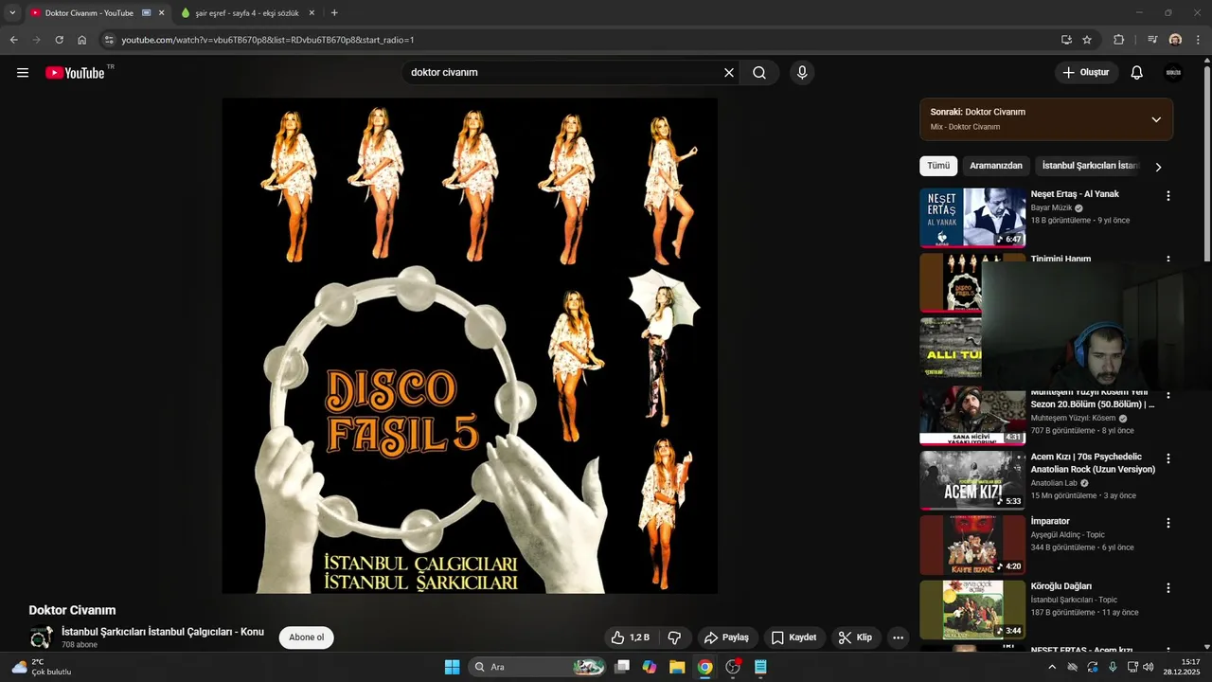This screenshot has height=682, width=1212.
Task: Open Chrome tab search dropdown
Action: coord(12,13)
